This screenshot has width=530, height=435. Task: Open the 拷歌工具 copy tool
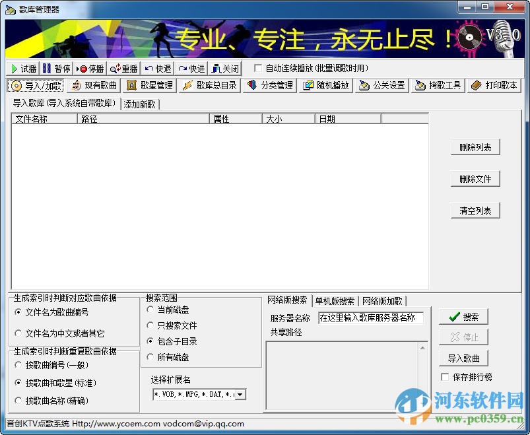pyautogui.click(x=438, y=86)
